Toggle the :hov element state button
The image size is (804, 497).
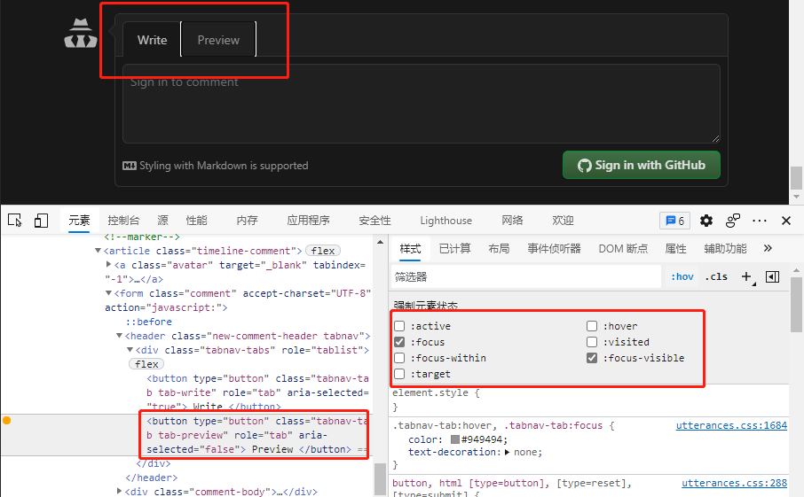(x=682, y=277)
